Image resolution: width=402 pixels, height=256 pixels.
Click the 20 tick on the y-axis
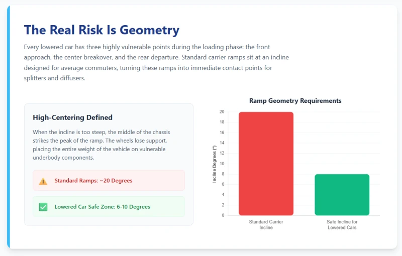(222, 112)
